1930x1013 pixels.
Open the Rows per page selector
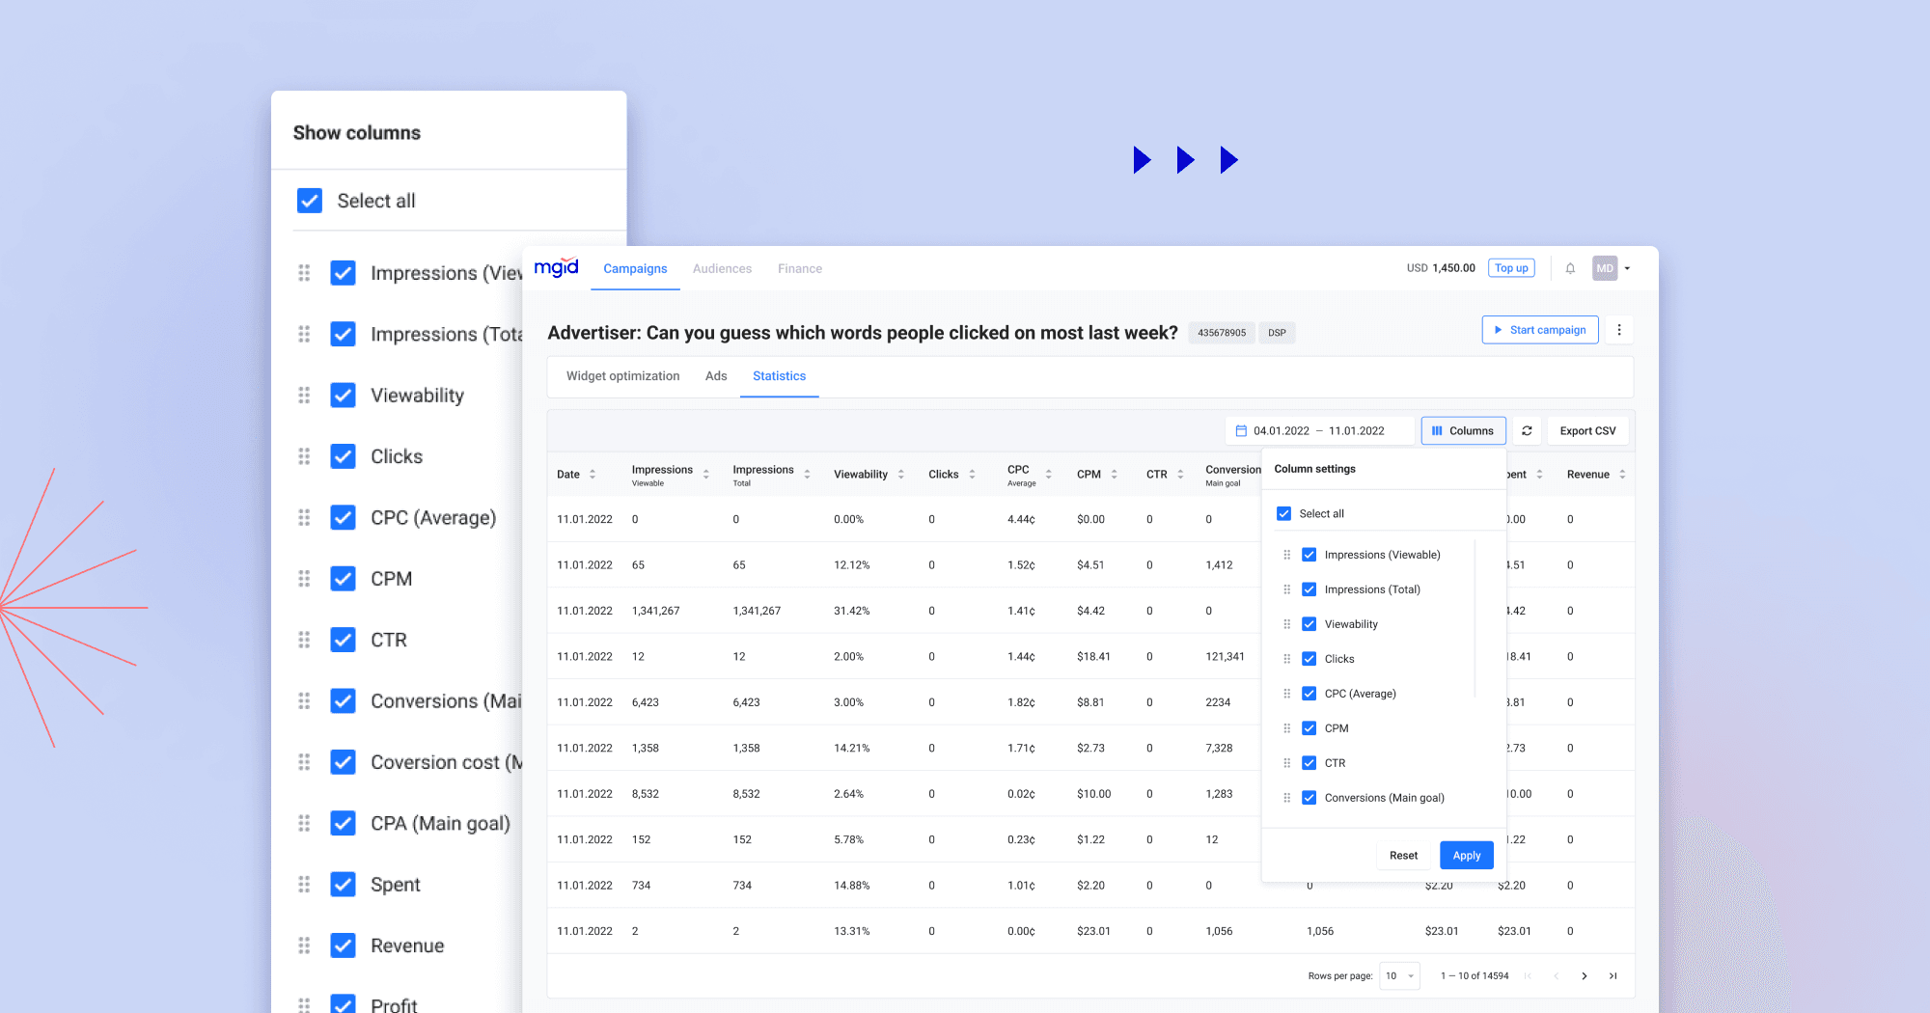tap(1398, 975)
